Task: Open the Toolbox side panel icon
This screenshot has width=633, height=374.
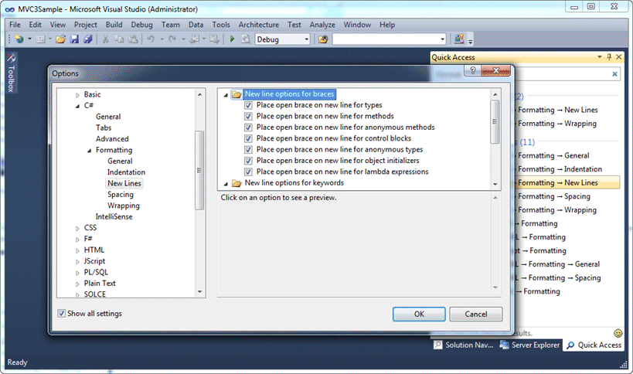Action: [x=11, y=58]
